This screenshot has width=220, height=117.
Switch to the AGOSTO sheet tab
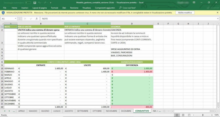tap(69, 111)
